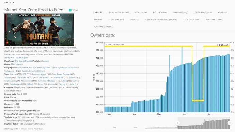Image resolution: width=235 pixels, height=132 pixels.
Task: Select the French language link
Action: 25,68
